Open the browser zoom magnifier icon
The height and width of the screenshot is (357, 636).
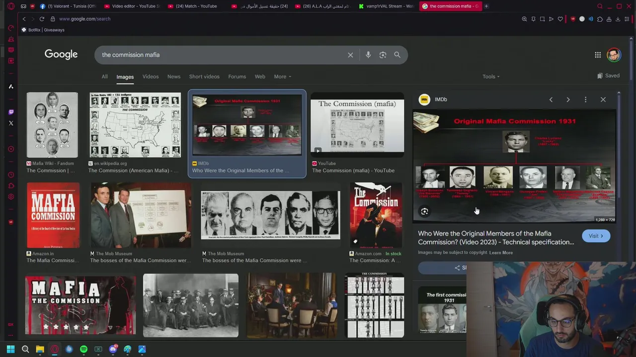pyautogui.click(x=524, y=19)
